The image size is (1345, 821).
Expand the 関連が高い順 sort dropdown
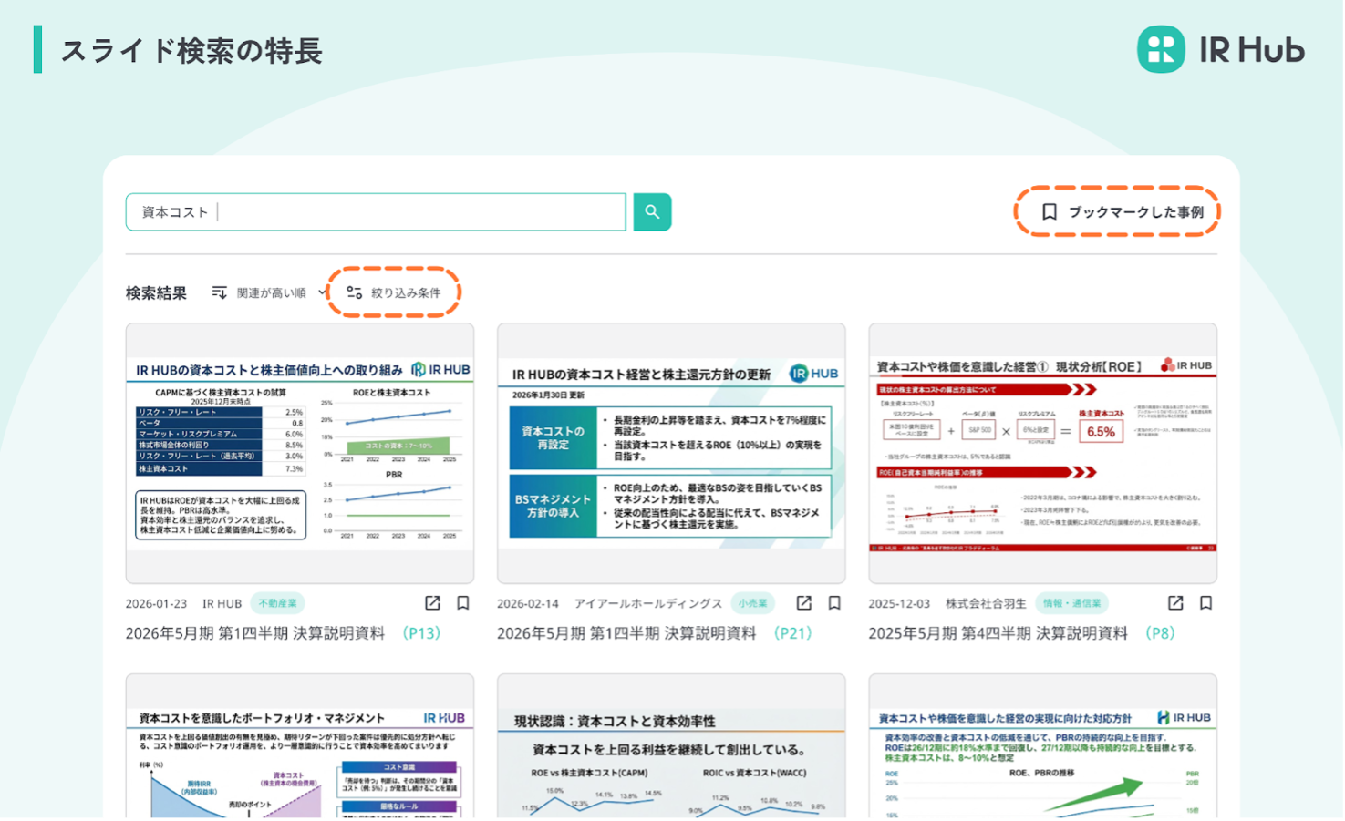(x=270, y=292)
